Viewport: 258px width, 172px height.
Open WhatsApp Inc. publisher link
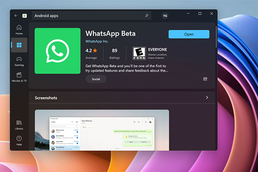click(x=97, y=41)
